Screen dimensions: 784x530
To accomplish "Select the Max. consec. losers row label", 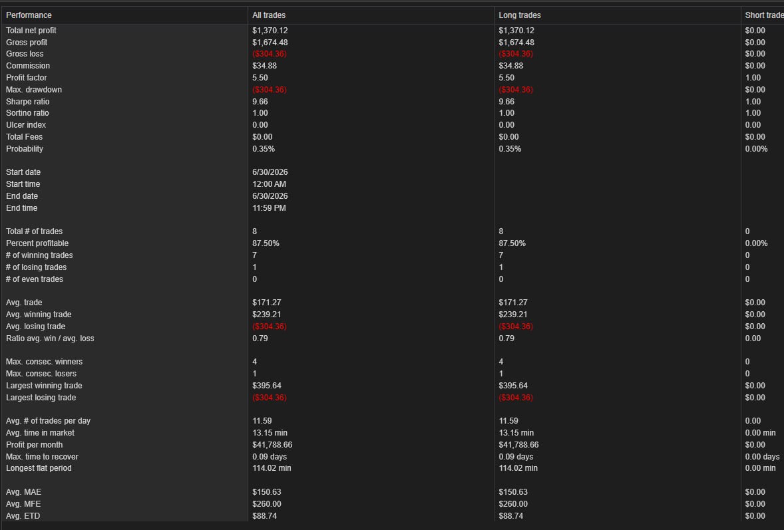I will tap(41, 374).
